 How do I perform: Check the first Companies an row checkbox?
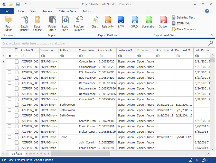click(10, 61)
